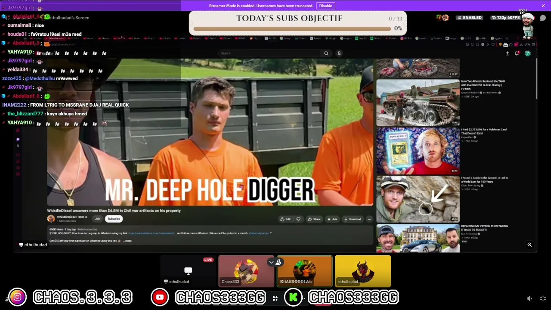Image resolution: width=551 pixels, height=310 pixels.
Task: Select the cthulhudad yellow participant tile
Action: coord(363,271)
